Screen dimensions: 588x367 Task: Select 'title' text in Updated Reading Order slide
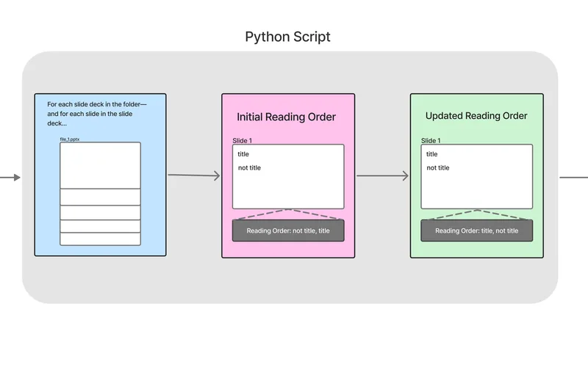(431, 154)
